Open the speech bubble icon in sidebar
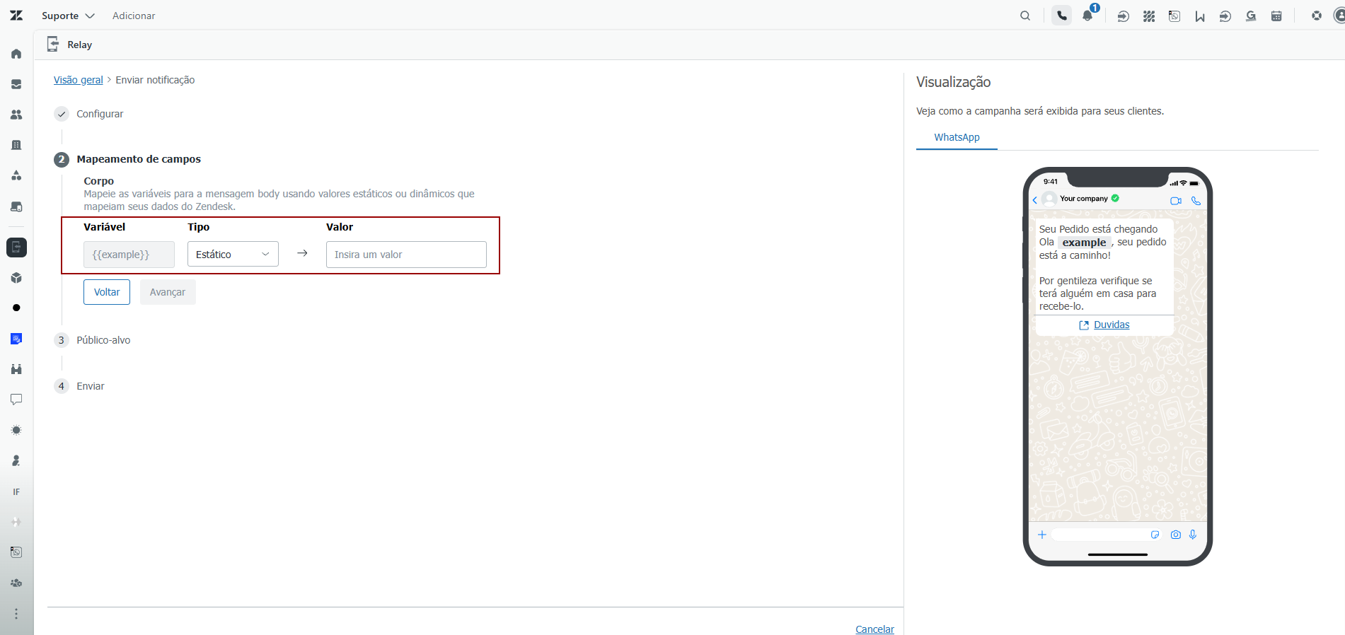Viewport: 1345px width, 635px height. 16,400
